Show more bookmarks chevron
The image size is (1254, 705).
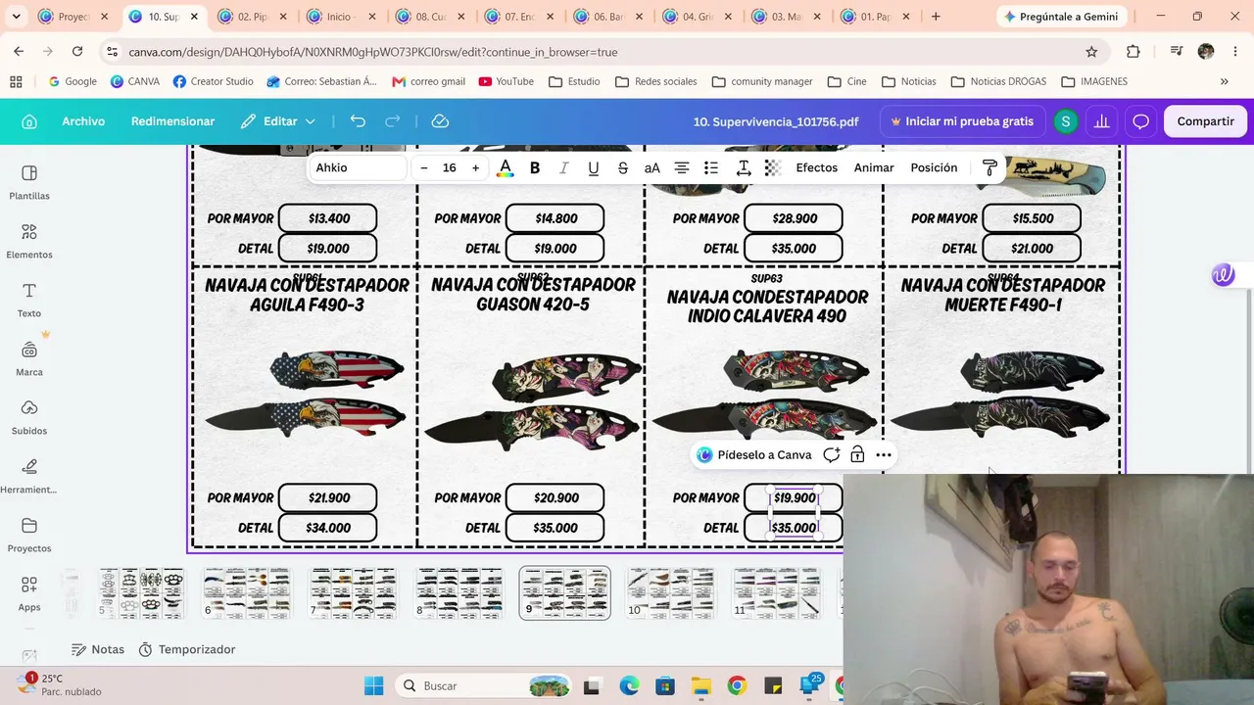(1224, 81)
